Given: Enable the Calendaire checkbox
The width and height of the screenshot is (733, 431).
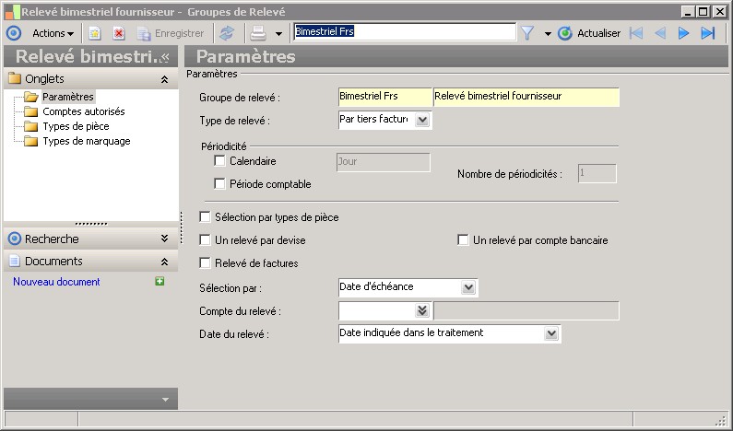Looking at the screenshot, I should (219, 161).
